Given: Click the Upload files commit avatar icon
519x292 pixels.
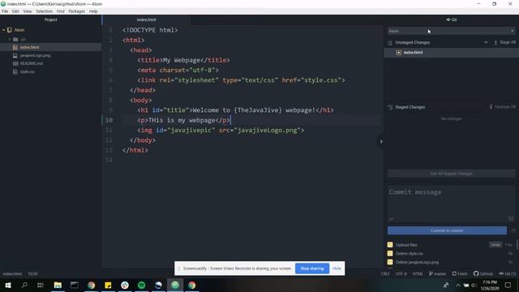Looking at the screenshot, I should (x=390, y=245).
